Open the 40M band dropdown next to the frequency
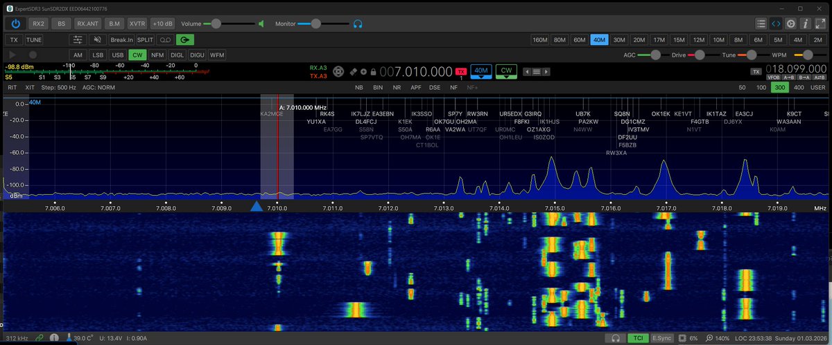 click(480, 71)
